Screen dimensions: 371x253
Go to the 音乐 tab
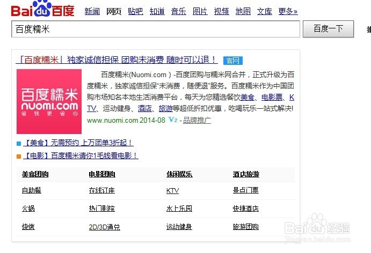(179, 11)
